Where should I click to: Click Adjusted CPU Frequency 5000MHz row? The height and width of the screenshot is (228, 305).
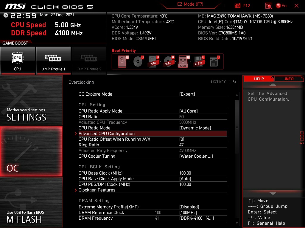coord(152,122)
